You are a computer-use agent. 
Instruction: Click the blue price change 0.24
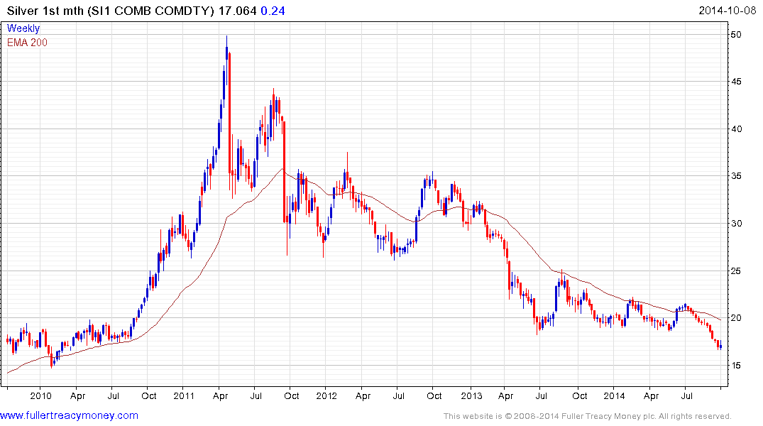coord(273,11)
